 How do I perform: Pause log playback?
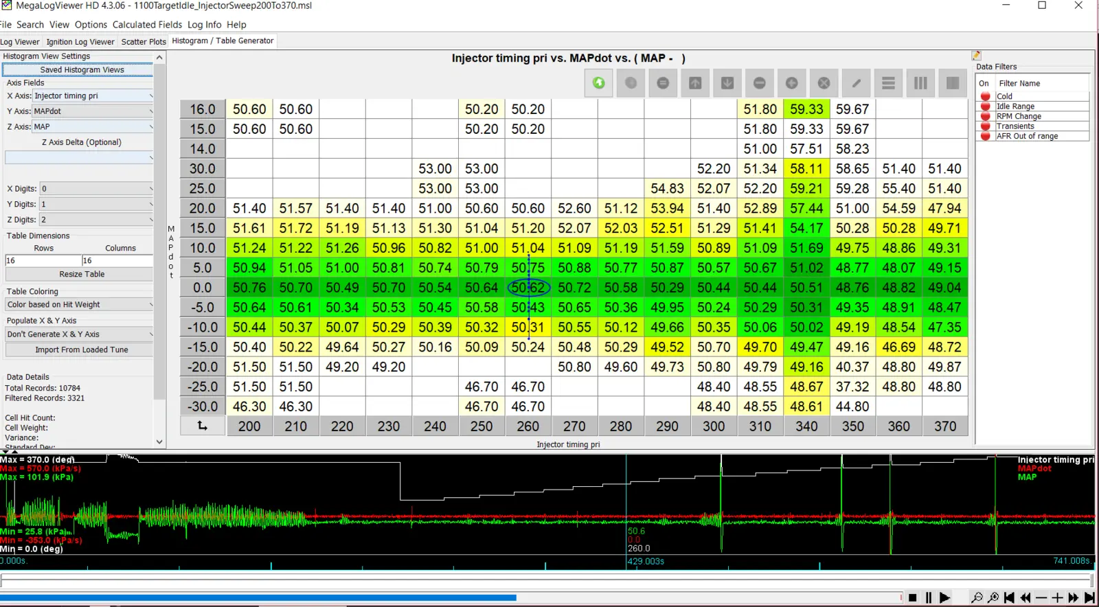928,598
